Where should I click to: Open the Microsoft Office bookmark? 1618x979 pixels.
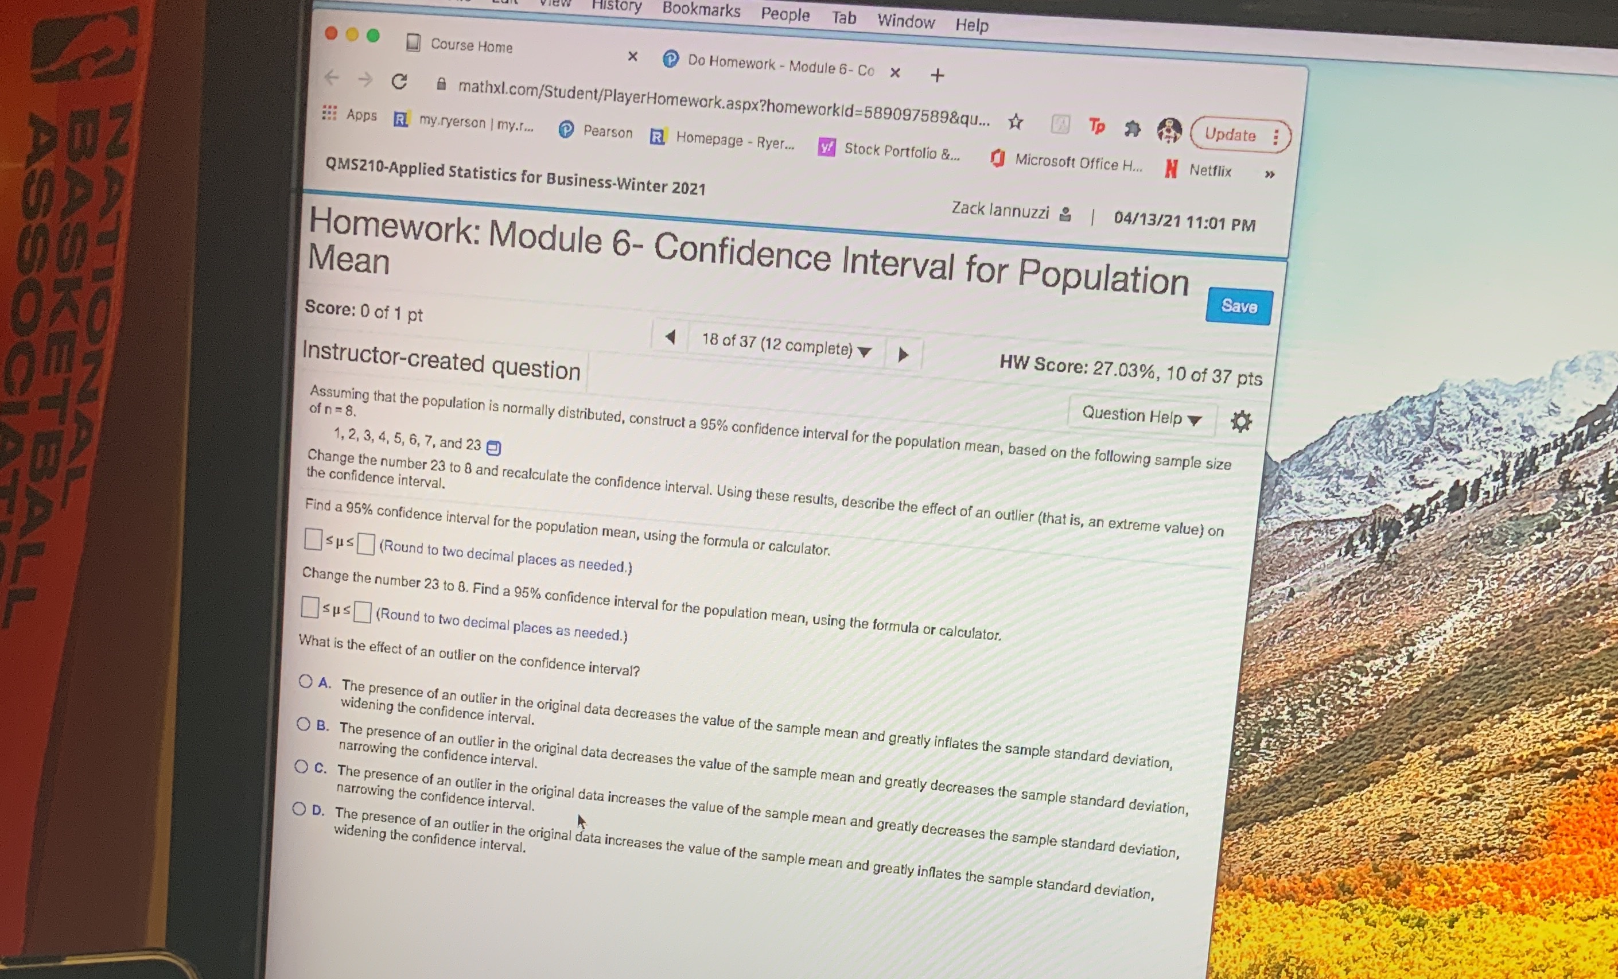(x=1065, y=161)
